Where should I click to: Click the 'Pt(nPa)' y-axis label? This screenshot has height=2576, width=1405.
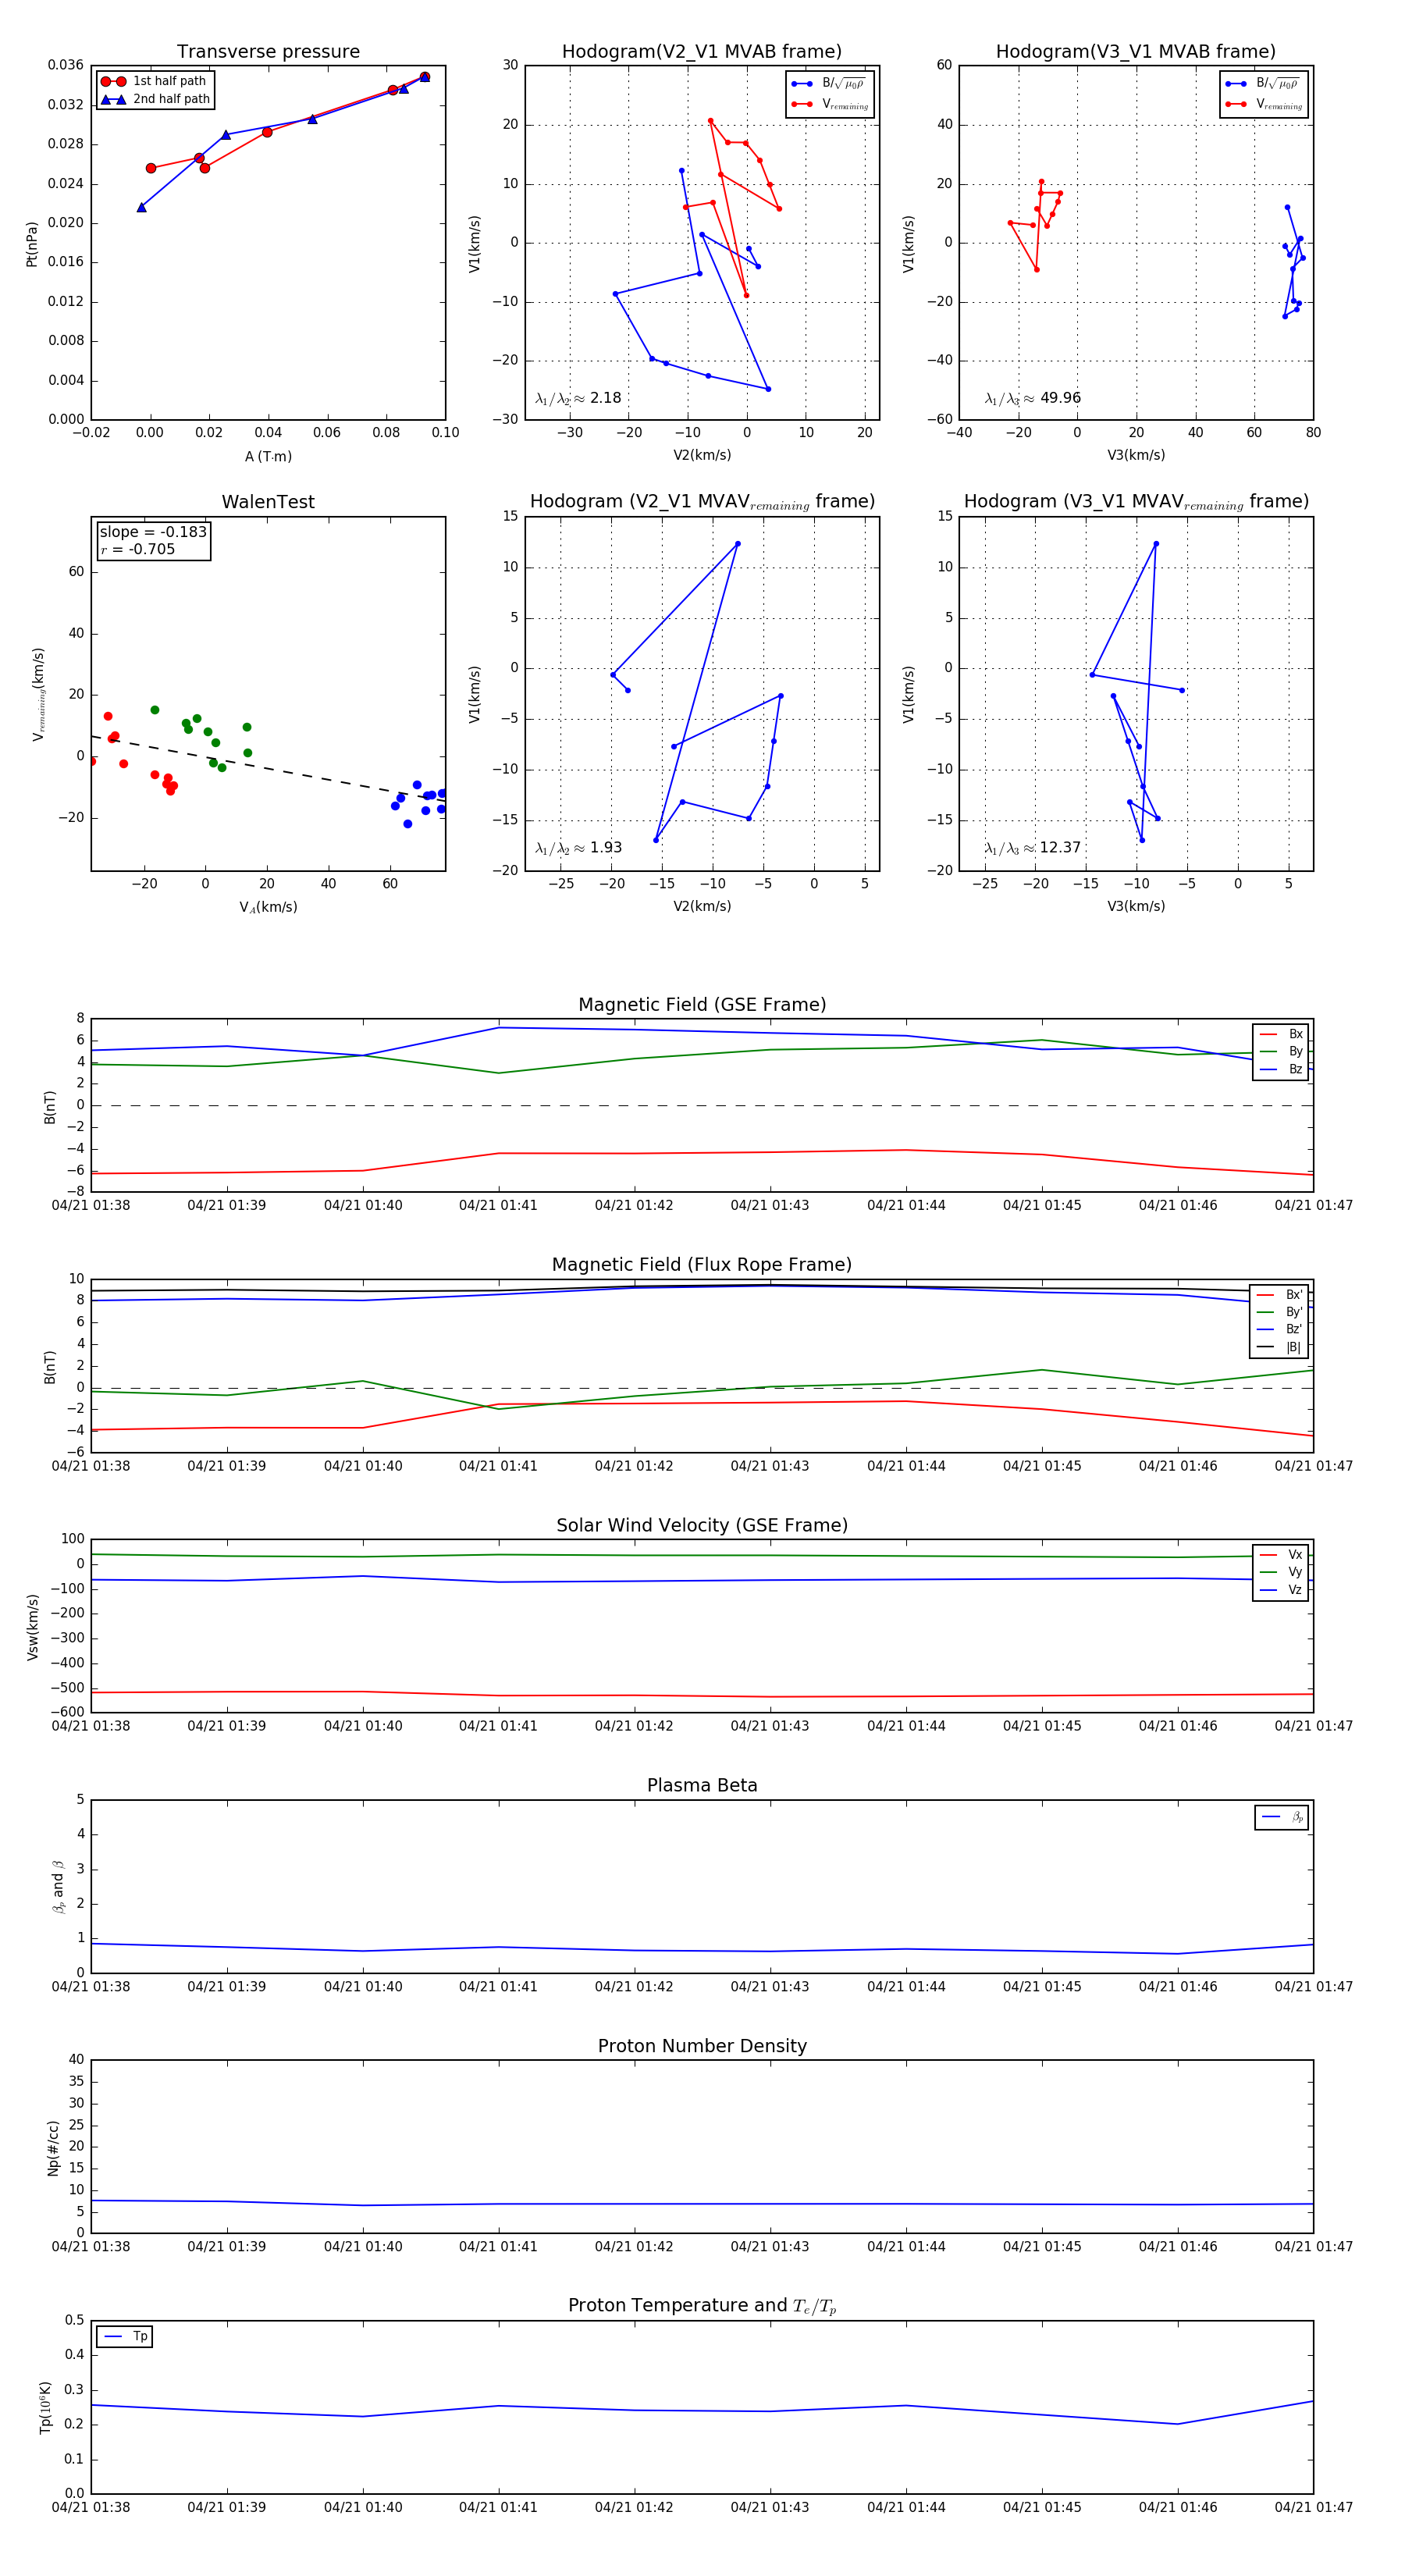pos(31,243)
